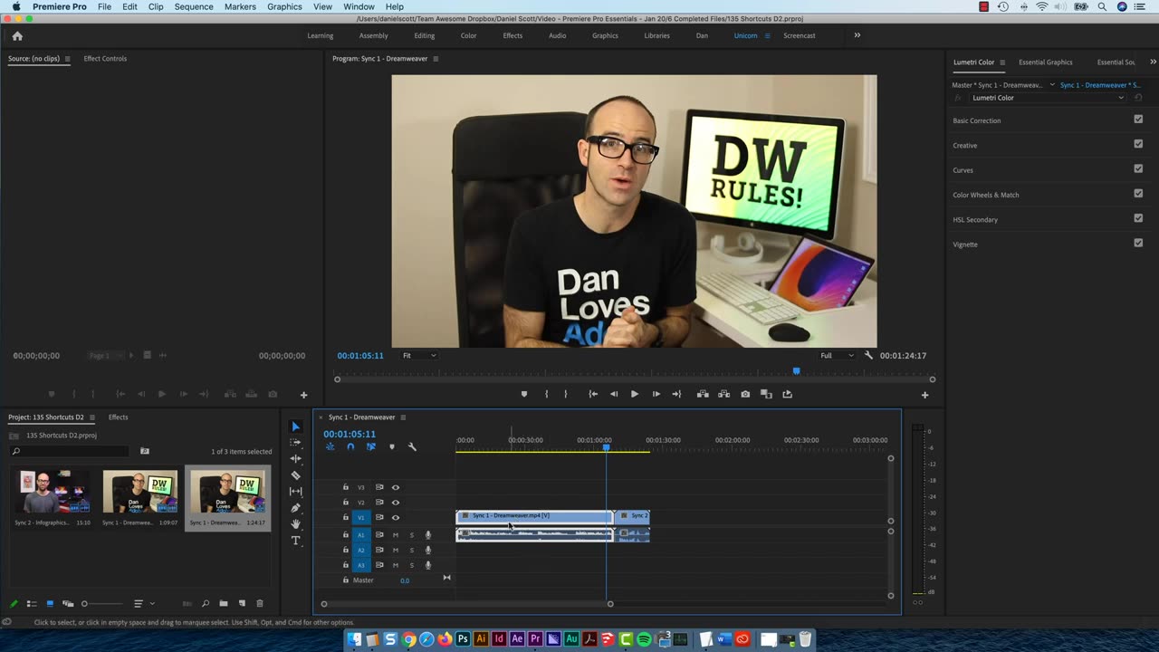
Task: Toggle V3 track output eye
Action: coord(395,487)
